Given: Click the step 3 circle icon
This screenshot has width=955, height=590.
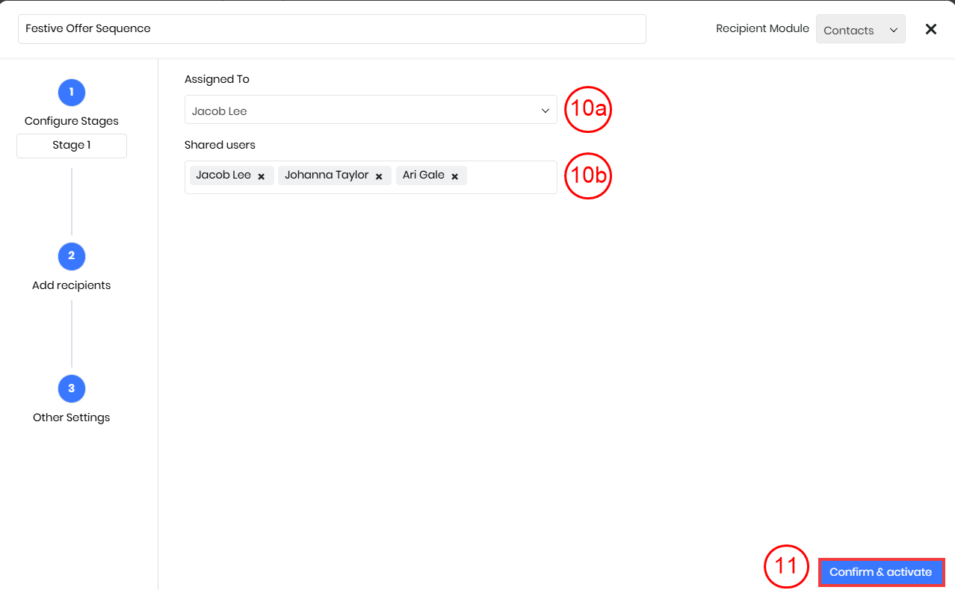Looking at the screenshot, I should pos(72,388).
